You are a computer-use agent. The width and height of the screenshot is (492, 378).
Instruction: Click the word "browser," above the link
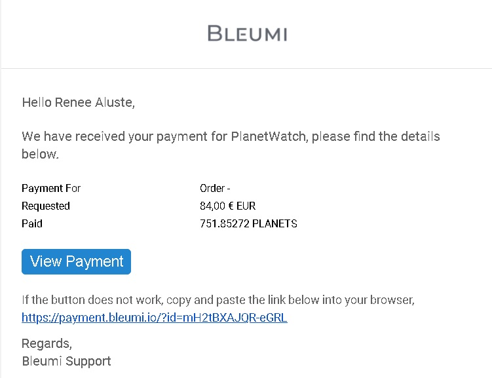click(392, 300)
